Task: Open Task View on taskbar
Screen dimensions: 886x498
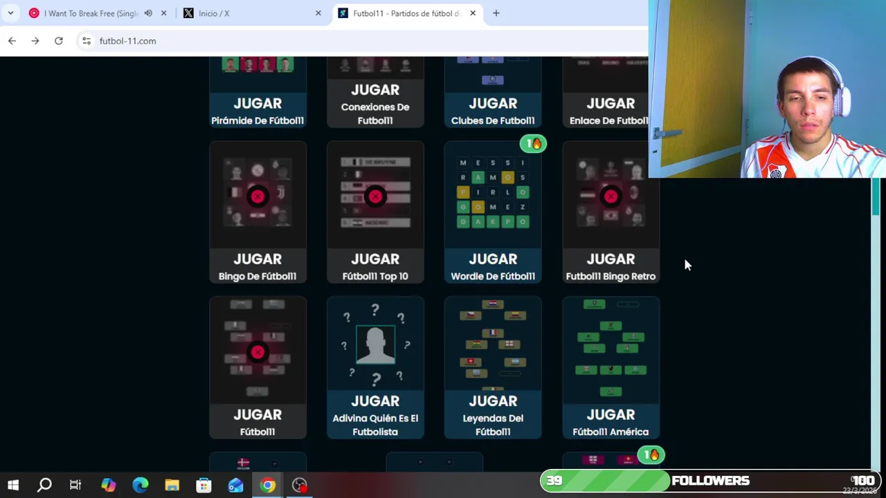Action: (x=75, y=485)
